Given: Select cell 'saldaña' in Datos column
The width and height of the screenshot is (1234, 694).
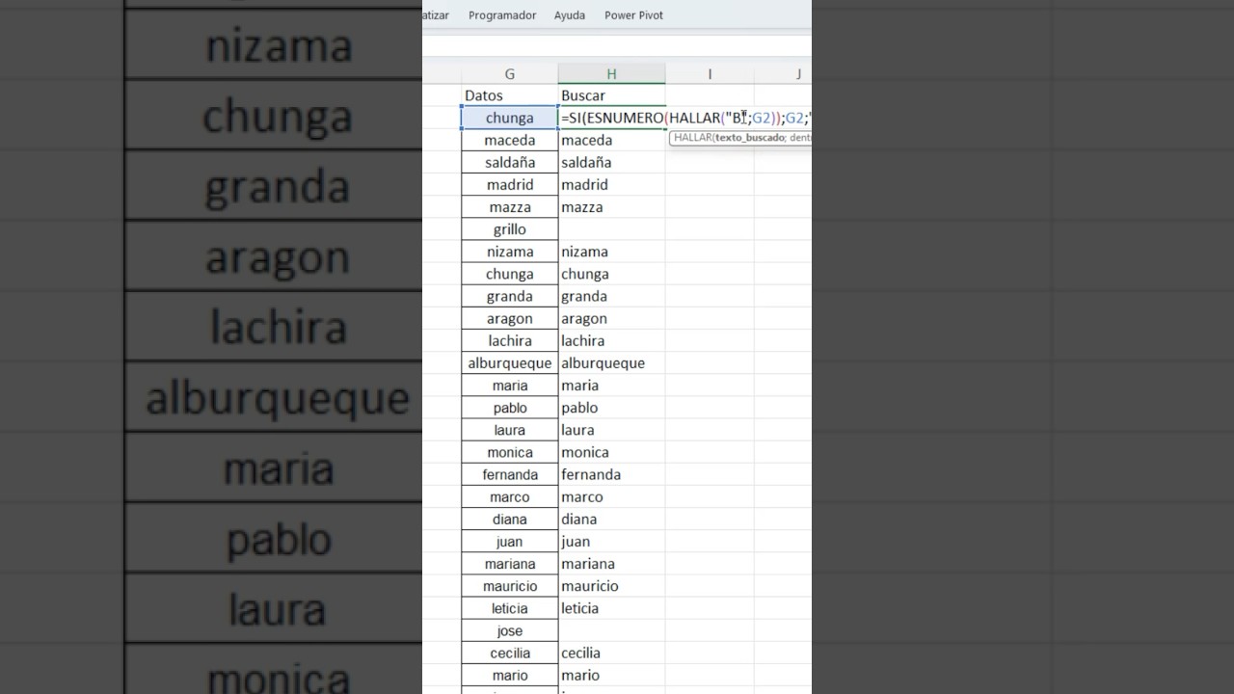Looking at the screenshot, I should tap(510, 162).
